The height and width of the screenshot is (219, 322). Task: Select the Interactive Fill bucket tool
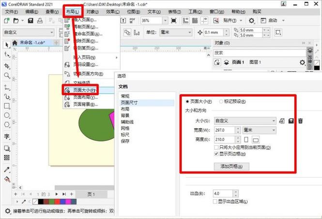tap(7, 179)
